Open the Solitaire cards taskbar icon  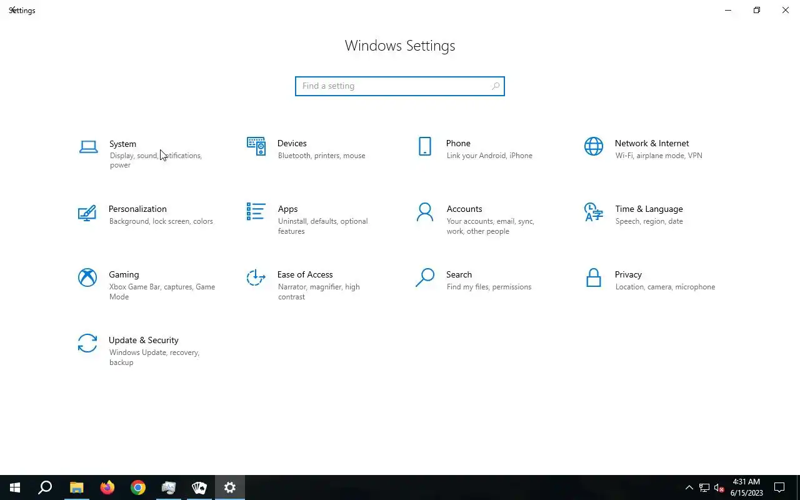[x=199, y=487]
